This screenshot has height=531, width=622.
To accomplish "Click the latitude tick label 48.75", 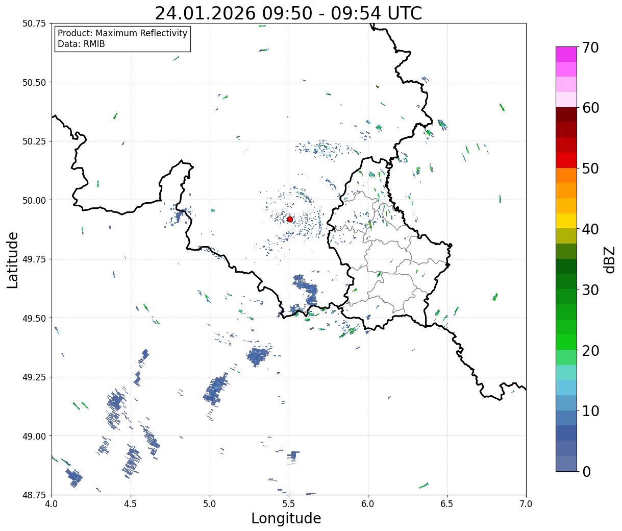I will pos(34,495).
